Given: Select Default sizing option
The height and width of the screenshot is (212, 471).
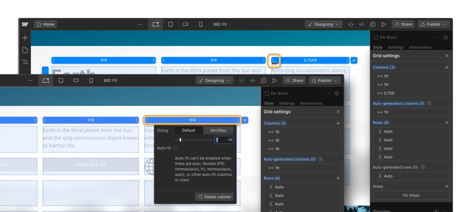Looking at the screenshot, I should [188, 130].
